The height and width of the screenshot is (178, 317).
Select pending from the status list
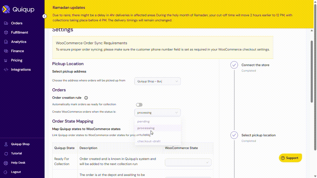coord(158,121)
